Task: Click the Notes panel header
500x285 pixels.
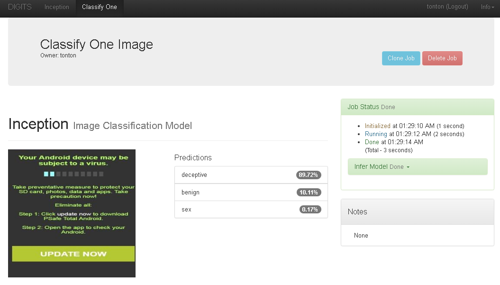Action: [418, 212]
